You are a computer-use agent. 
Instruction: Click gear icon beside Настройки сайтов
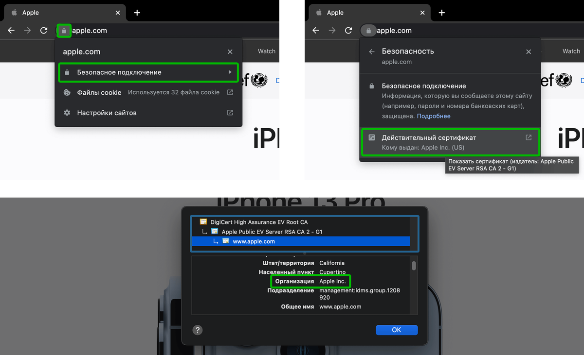tap(67, 113)
